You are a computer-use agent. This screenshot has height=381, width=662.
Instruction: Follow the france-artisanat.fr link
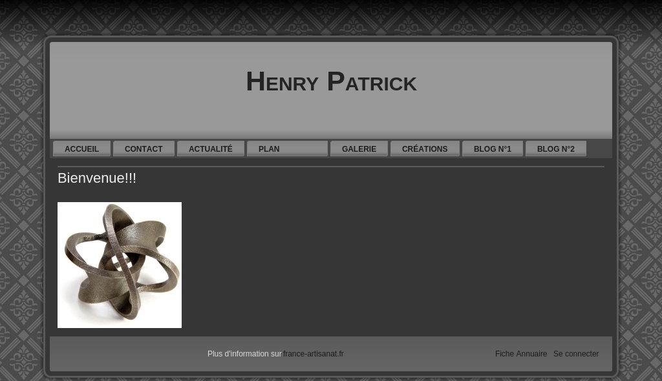tap(314, 354)
